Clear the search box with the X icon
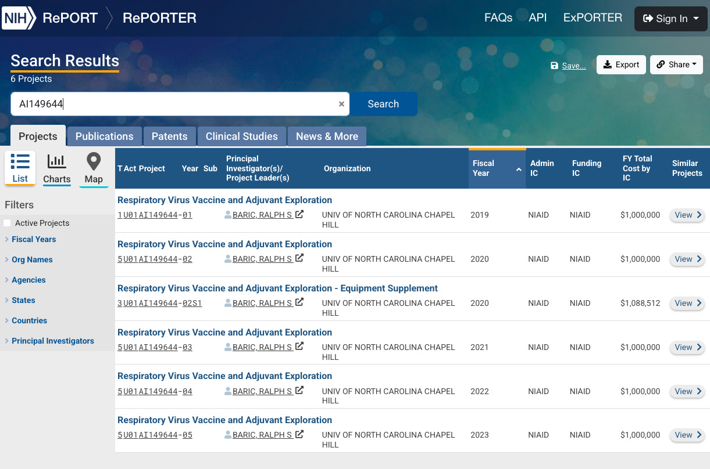 point(341,104)
